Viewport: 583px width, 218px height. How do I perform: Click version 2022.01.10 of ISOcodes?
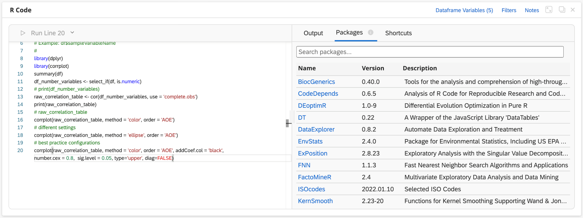(378, 189)
